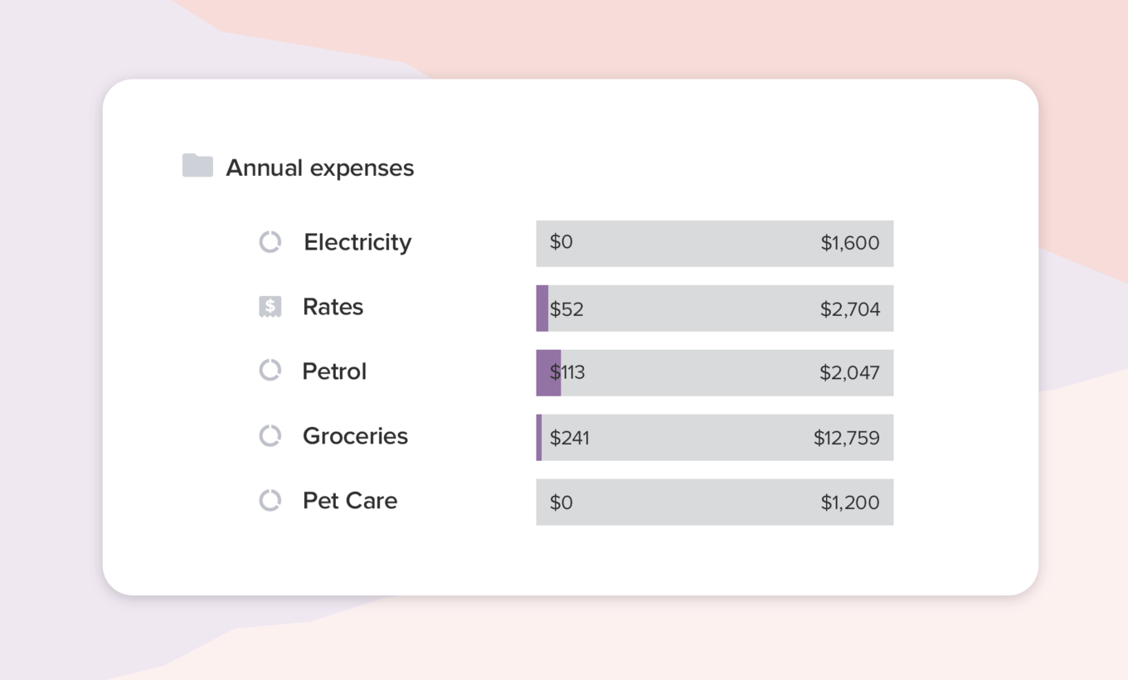1128x680 pixels.
Task: Expand the Groceries expense row
Action: point(355,435)
